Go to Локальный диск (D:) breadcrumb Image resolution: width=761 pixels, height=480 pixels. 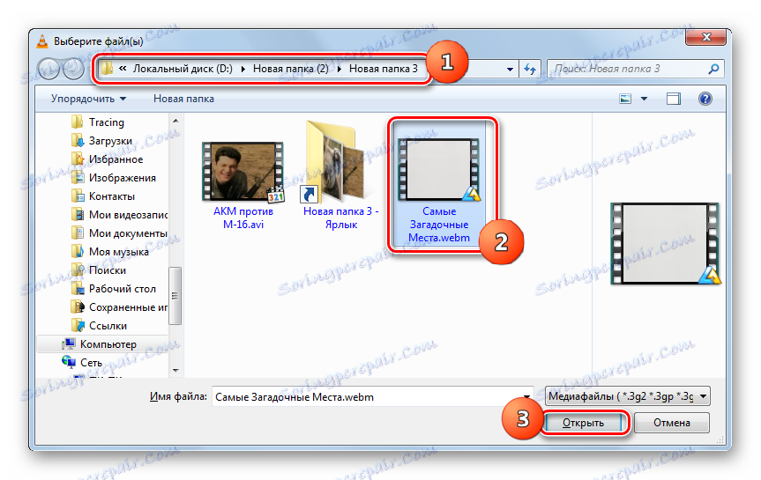coord(183,69)
